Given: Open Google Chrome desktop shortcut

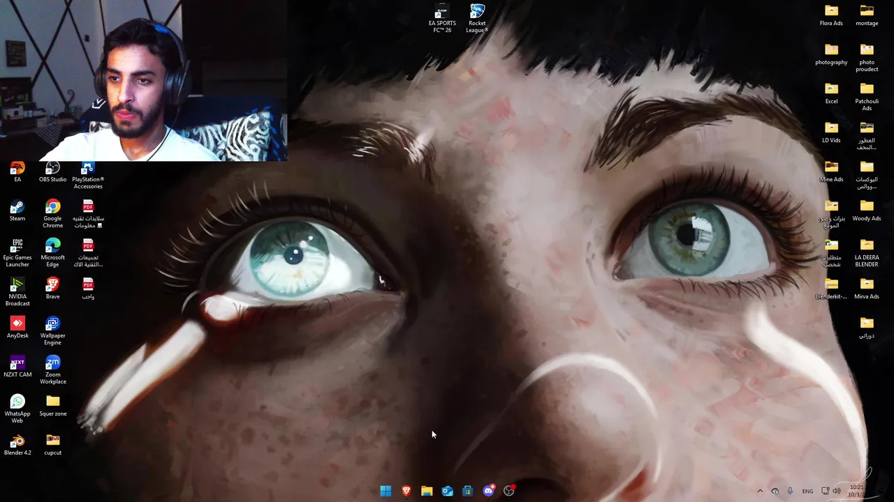Looking at the screenshot, I should 53,214.
